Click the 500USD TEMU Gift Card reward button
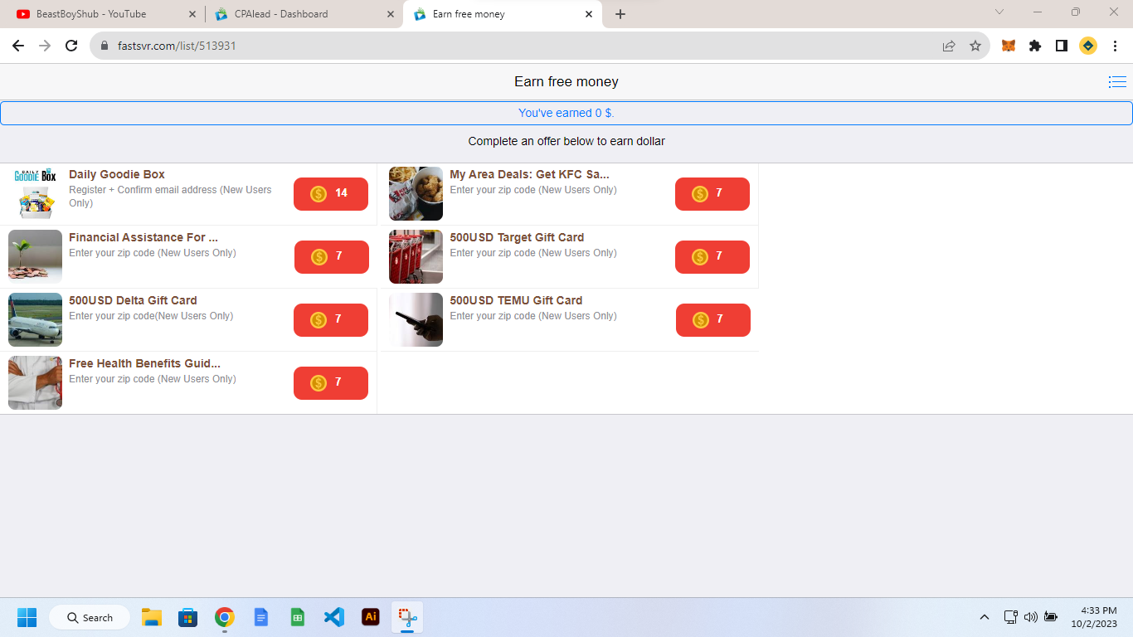1133x637 pixels. pyautogui.click(x=712, y=320)
